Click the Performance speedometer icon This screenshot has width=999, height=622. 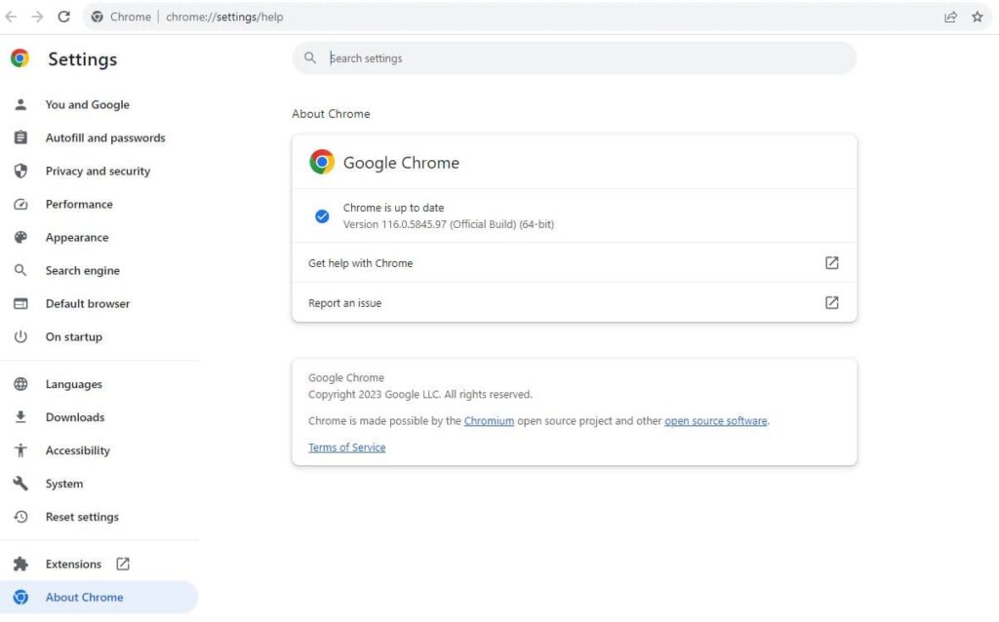click(x=21, y=204)
